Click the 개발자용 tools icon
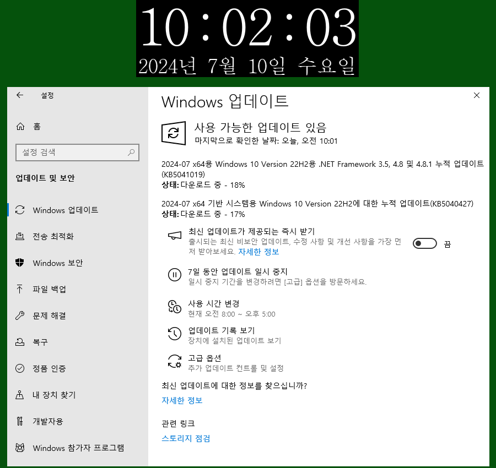This screenshot has width=496, height=468. click(20, 421)
